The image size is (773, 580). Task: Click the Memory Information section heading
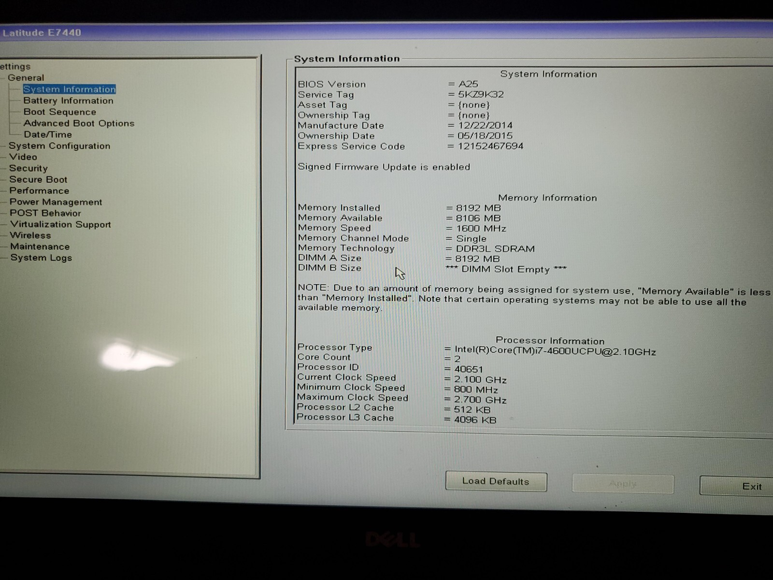547,198
